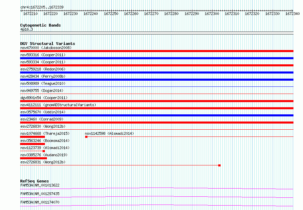Click the RefSeq Genes track heading
This screenshot has width=303, height=210.
coord(35,181)
